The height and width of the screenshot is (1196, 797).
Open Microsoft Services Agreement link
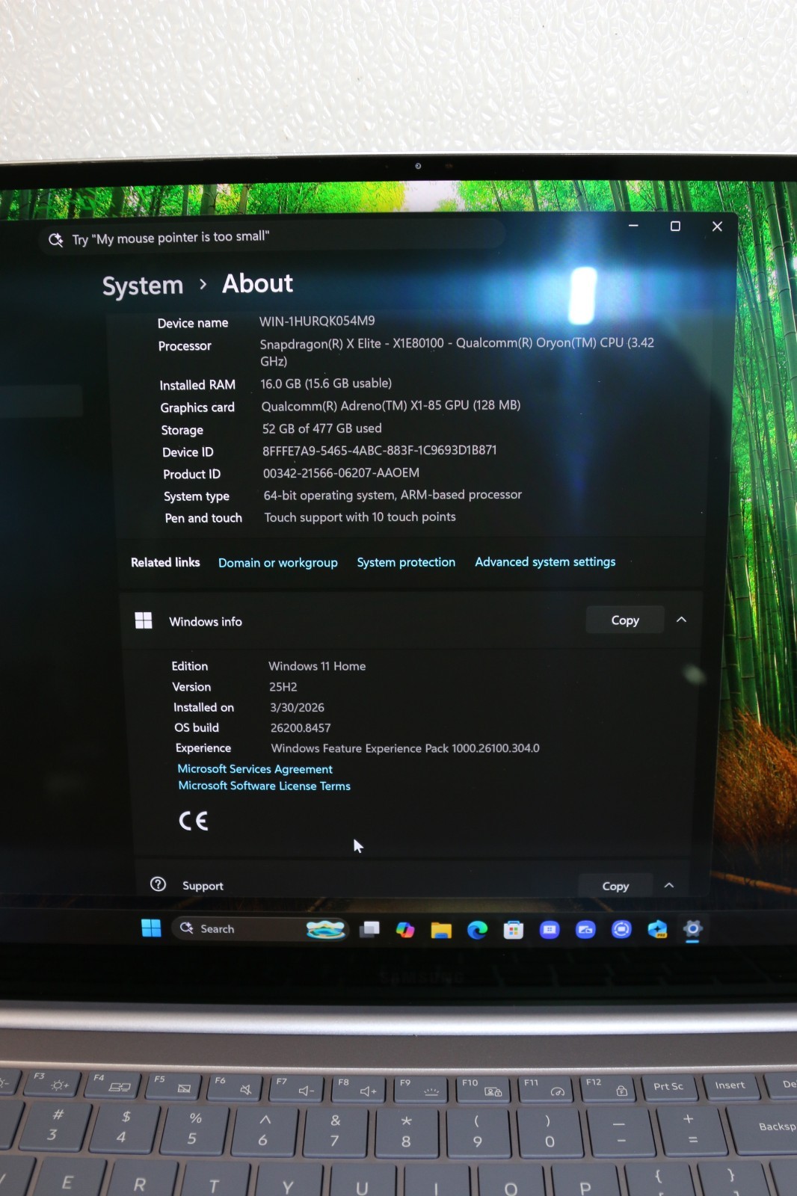tap(255, 769)
